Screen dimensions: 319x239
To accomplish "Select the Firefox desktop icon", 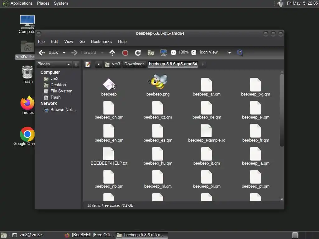I will (x=27, y=105).
